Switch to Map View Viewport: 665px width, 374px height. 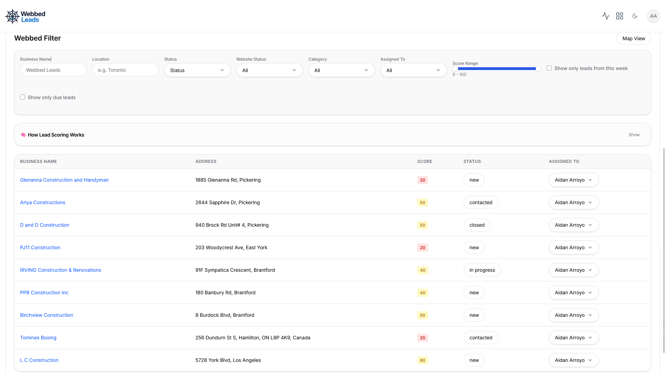coord(633,38)
